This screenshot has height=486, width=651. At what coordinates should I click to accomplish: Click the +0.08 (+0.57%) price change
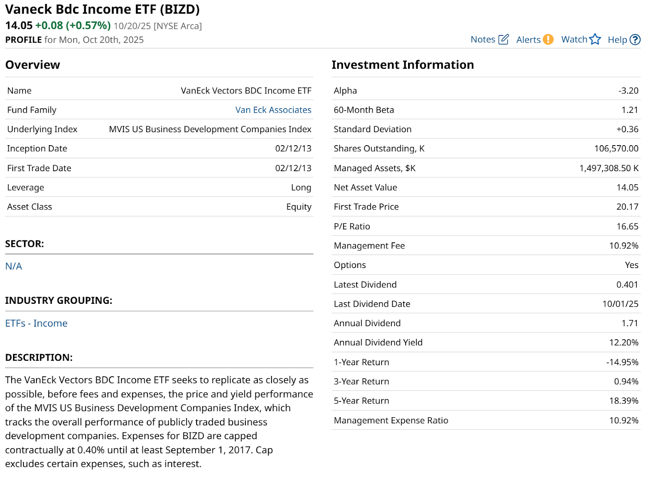[x=73, y=26]
